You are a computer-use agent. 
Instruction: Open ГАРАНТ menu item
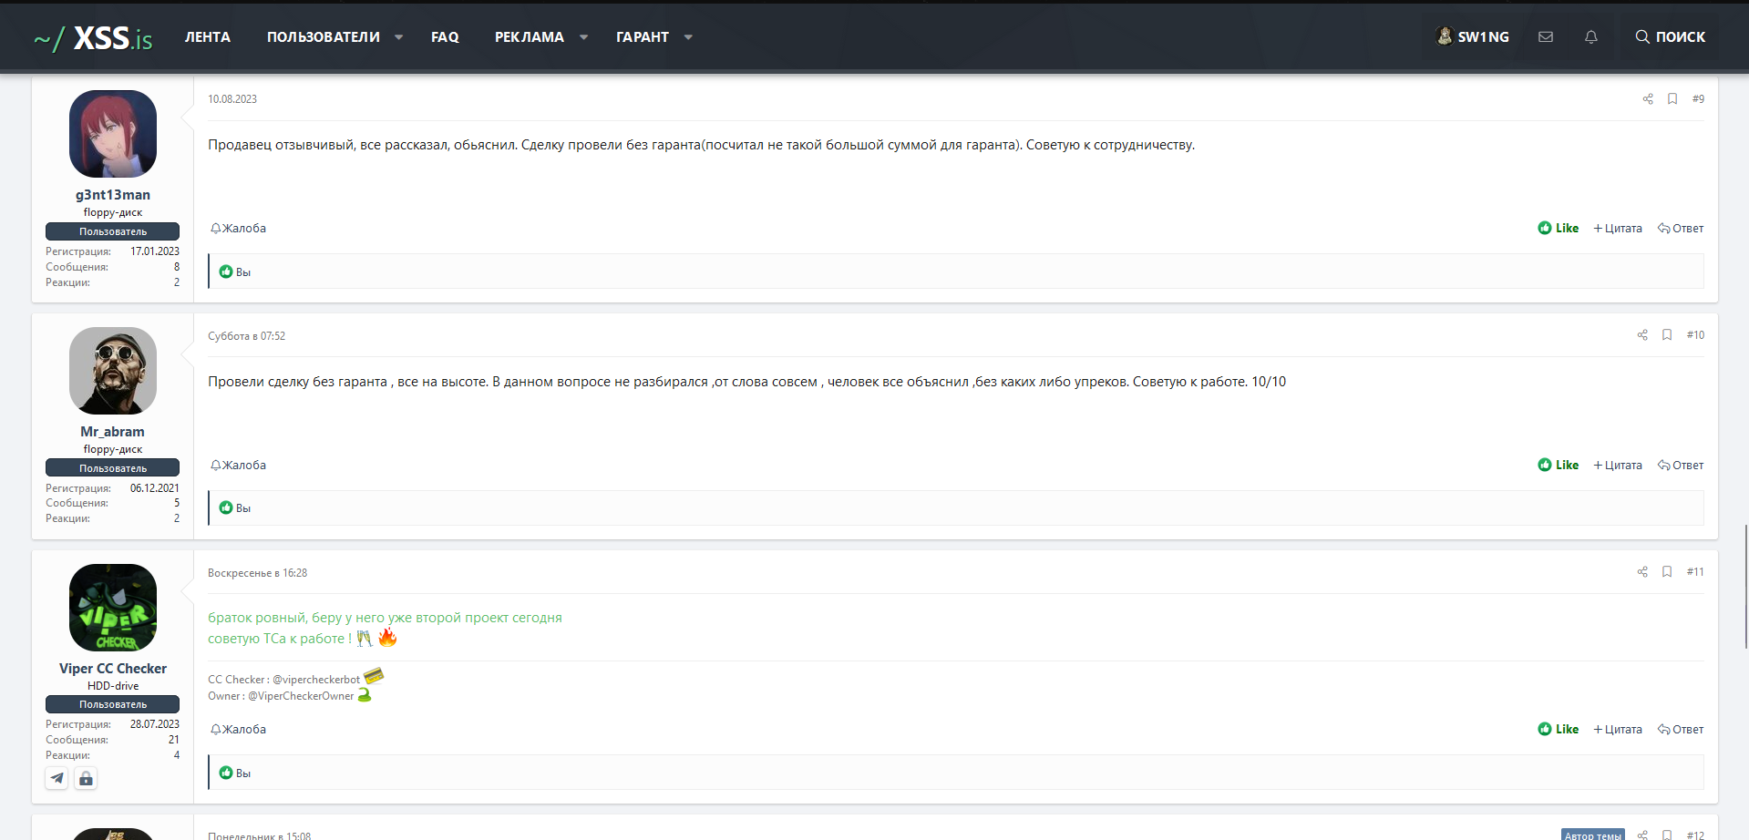pos(643,37)
